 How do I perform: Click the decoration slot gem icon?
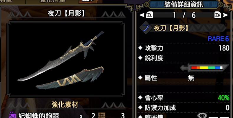(202, 116)
